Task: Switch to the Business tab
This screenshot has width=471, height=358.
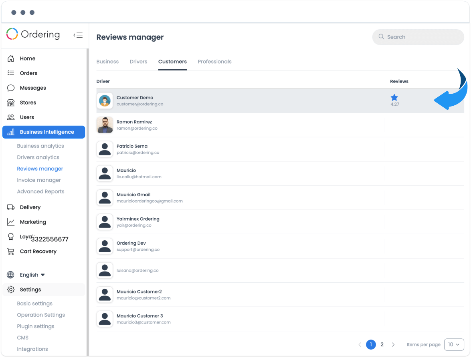Action: pyautogui.click(x=107, y=62)
